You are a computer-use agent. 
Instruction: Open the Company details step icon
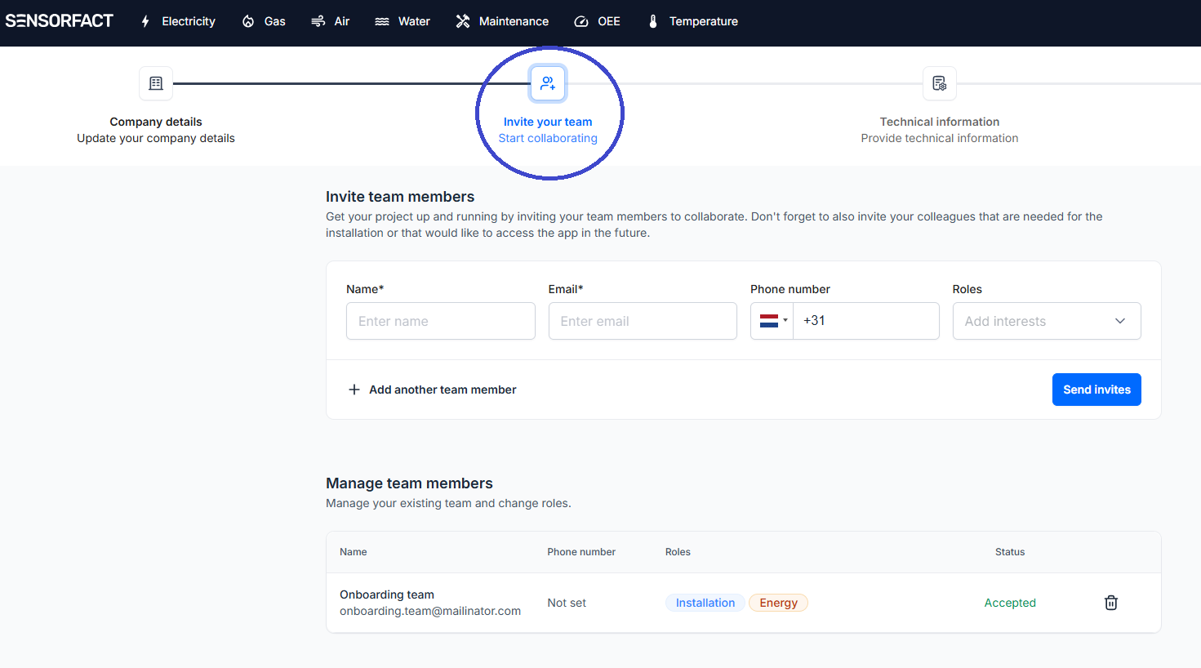[x=156, y=83]
